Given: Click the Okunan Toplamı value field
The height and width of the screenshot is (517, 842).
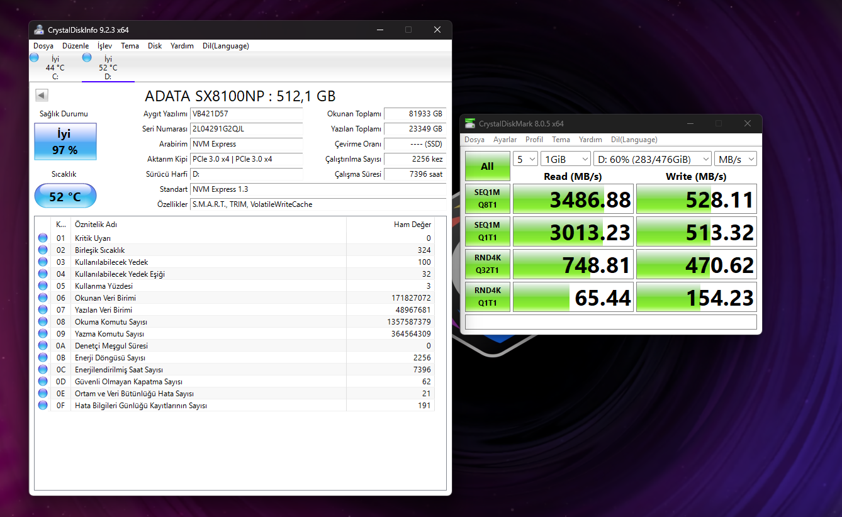Looking at the screenshot, I should 415,114.
